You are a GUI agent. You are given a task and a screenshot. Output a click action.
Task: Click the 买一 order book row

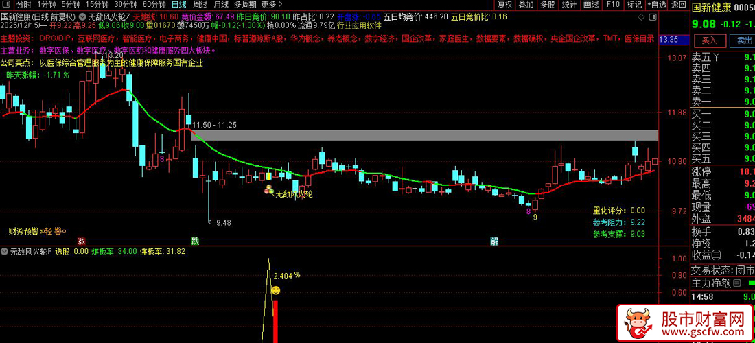pos(723,115)
